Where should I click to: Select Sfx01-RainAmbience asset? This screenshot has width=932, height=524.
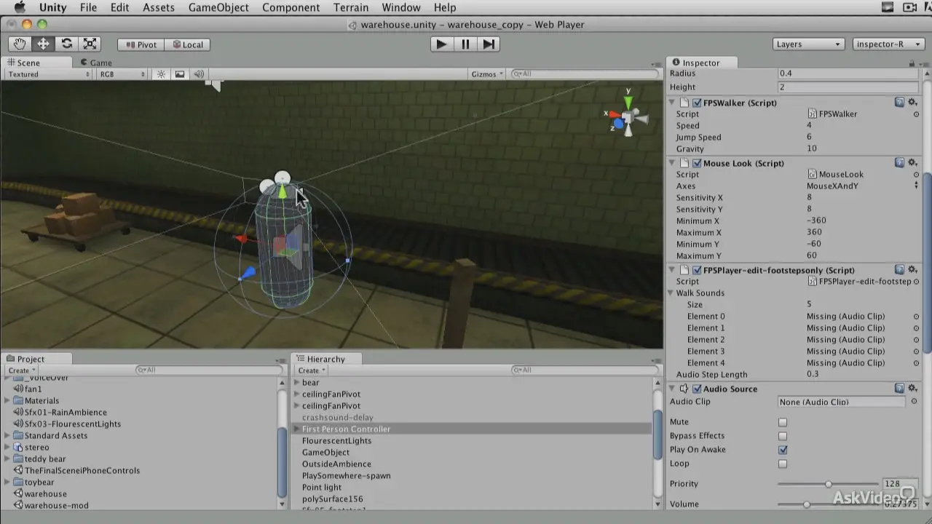point(66,412)
